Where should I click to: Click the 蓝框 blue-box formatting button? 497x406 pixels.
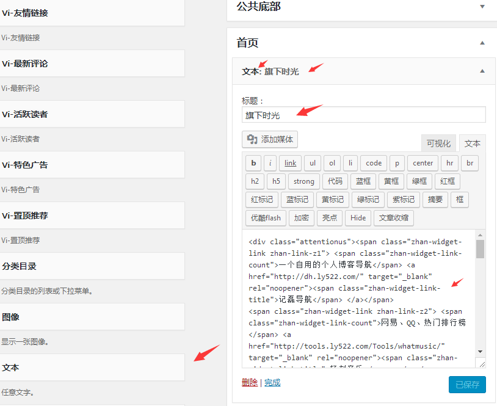tap(363, 181)
